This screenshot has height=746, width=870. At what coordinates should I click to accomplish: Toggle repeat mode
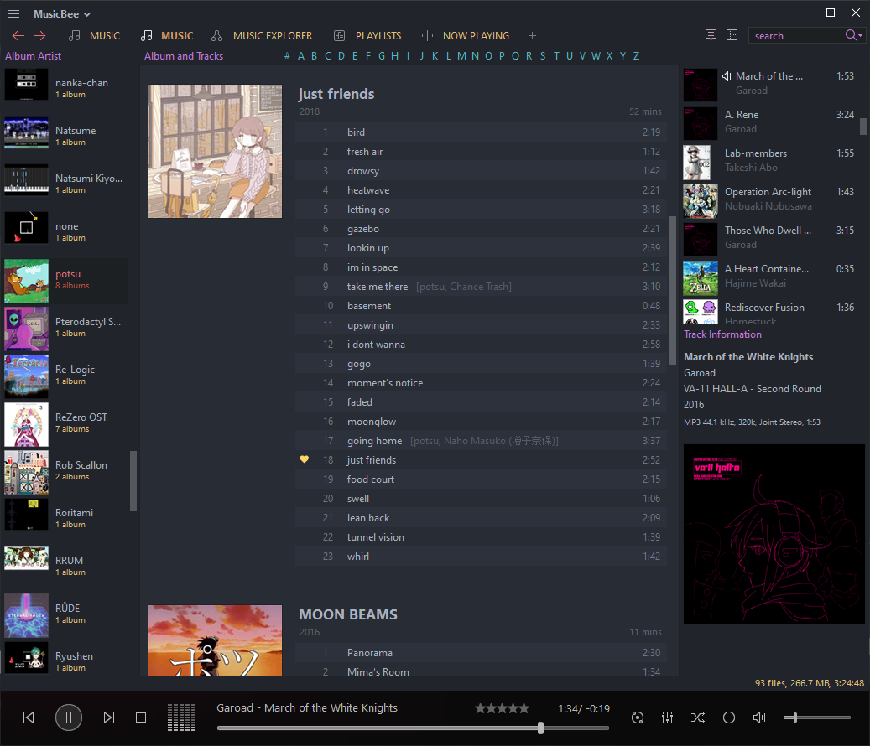pos(728,718)
